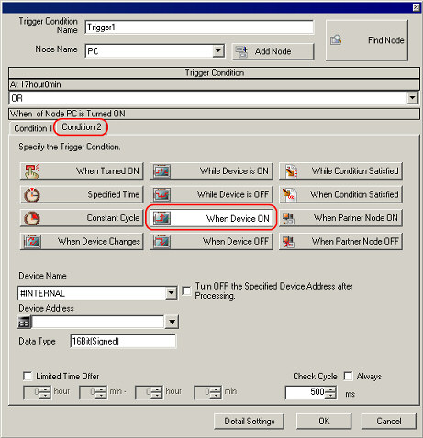Enable Turn OFF the Specified Device Address checkbox
The width and height of the screenshot is (423, 438).
(186, 290)
